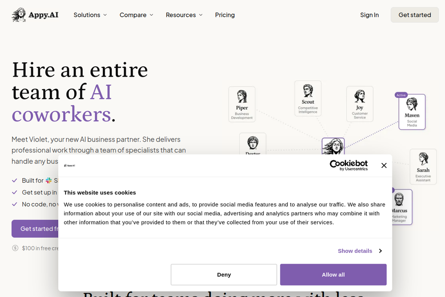Click the purple "coworkers" headline word

[61, 114]
